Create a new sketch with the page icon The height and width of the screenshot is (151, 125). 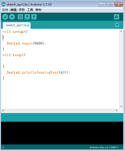point(20,17)
